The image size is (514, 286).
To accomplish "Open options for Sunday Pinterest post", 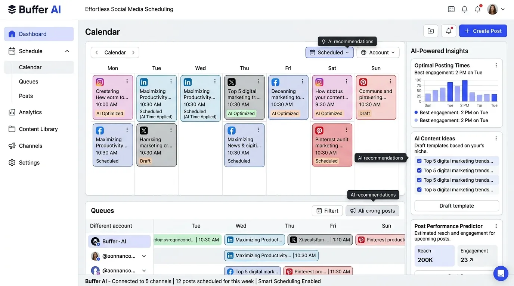I will pos(390,82).
